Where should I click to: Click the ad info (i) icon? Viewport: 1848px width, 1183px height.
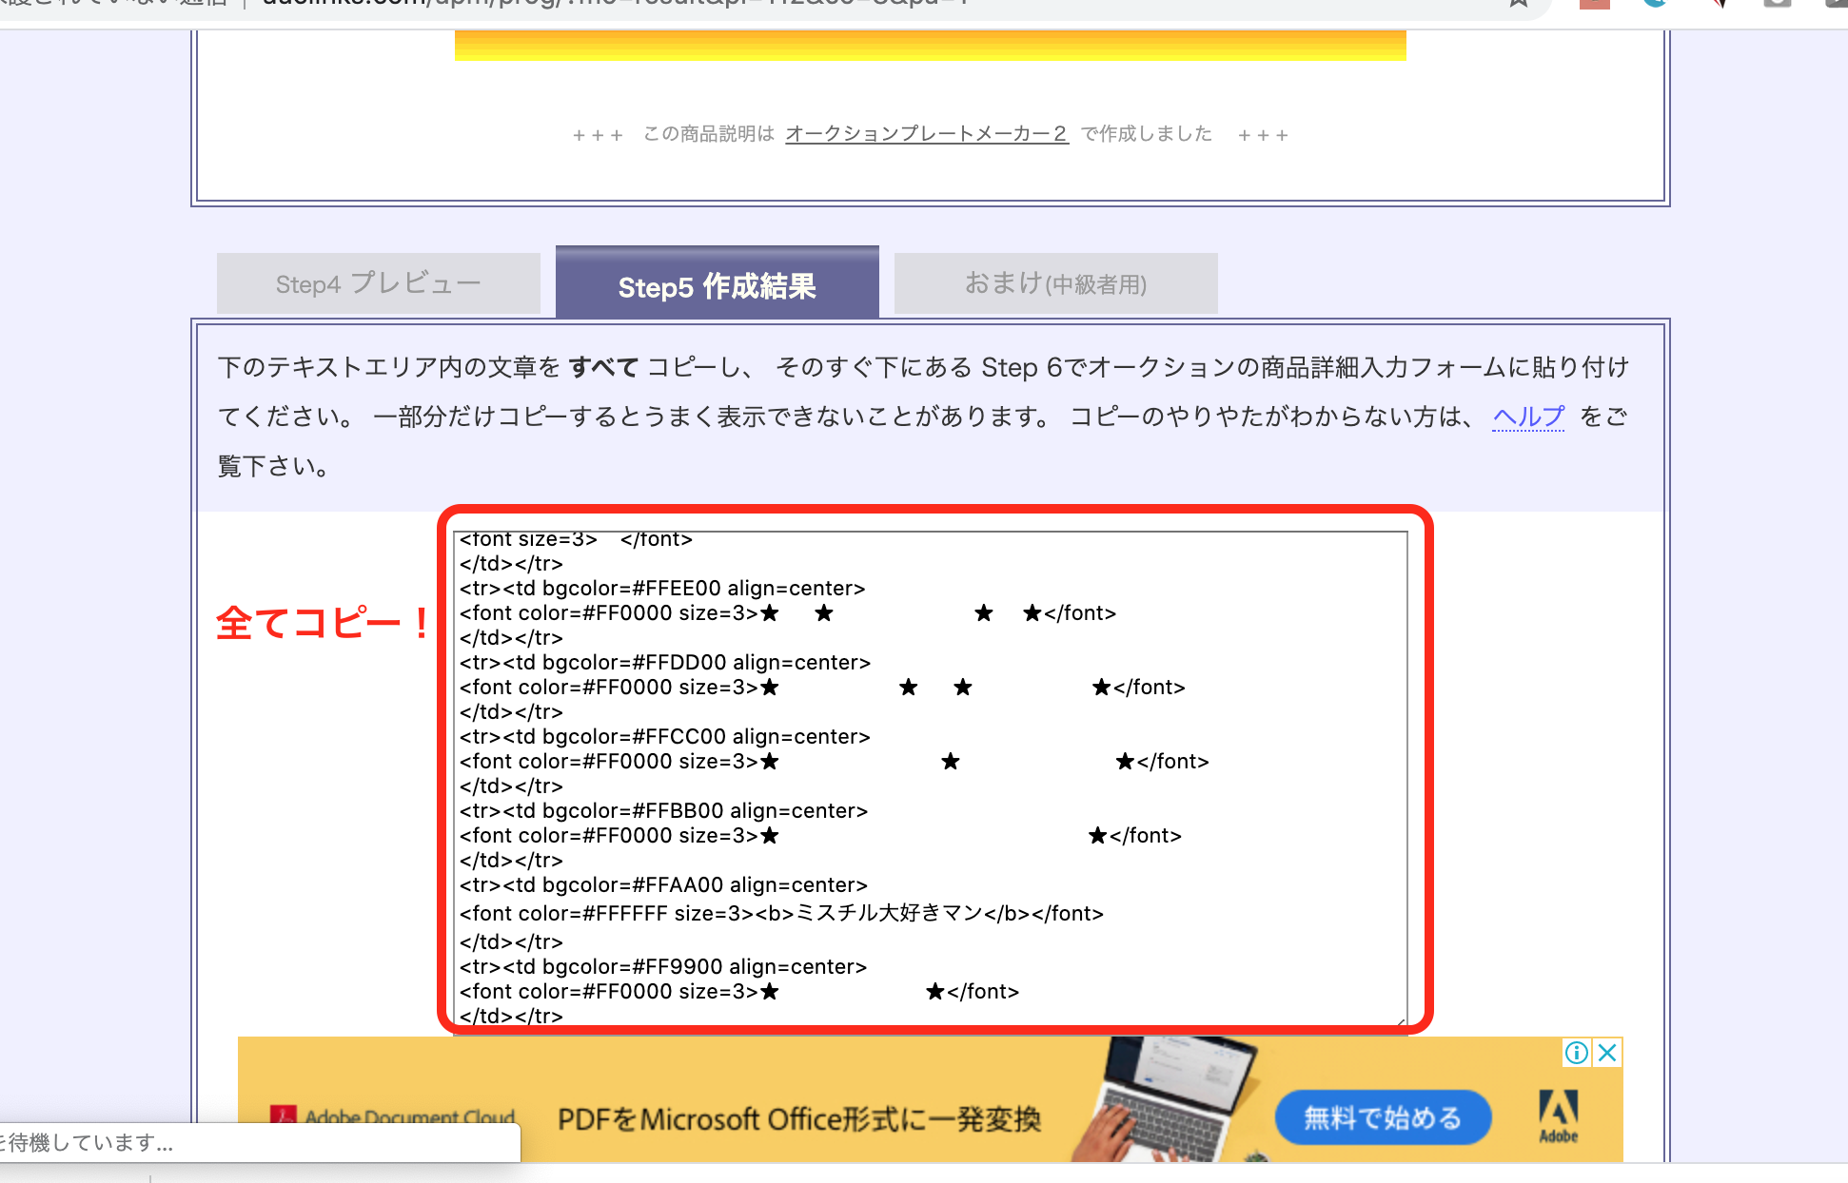[x=1577, y=1053]
